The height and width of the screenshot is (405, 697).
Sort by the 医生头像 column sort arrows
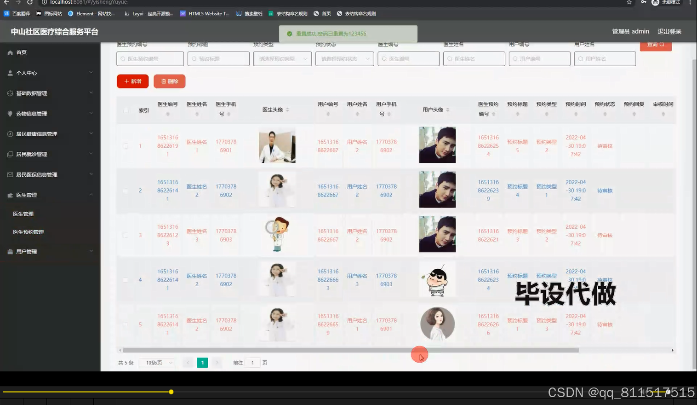pos(287,110)
